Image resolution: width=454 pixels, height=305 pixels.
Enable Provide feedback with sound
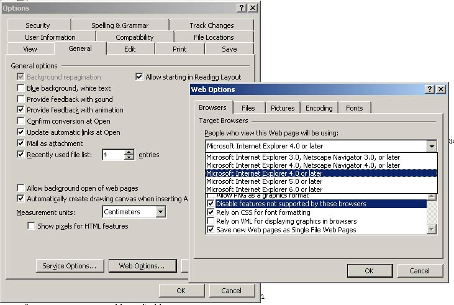[x=21, y=99]
